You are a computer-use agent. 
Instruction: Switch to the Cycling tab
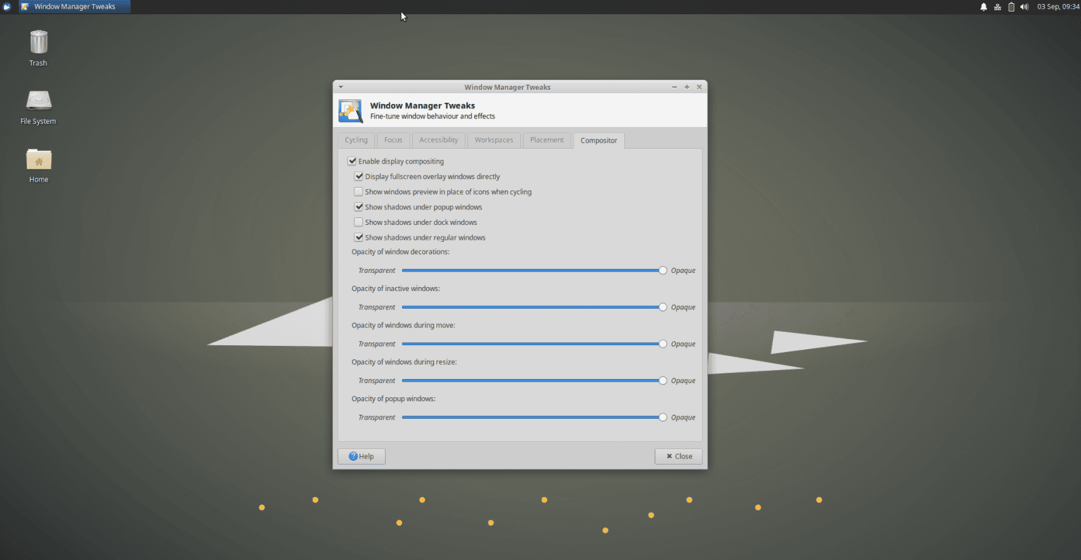(x=356, y=140)
